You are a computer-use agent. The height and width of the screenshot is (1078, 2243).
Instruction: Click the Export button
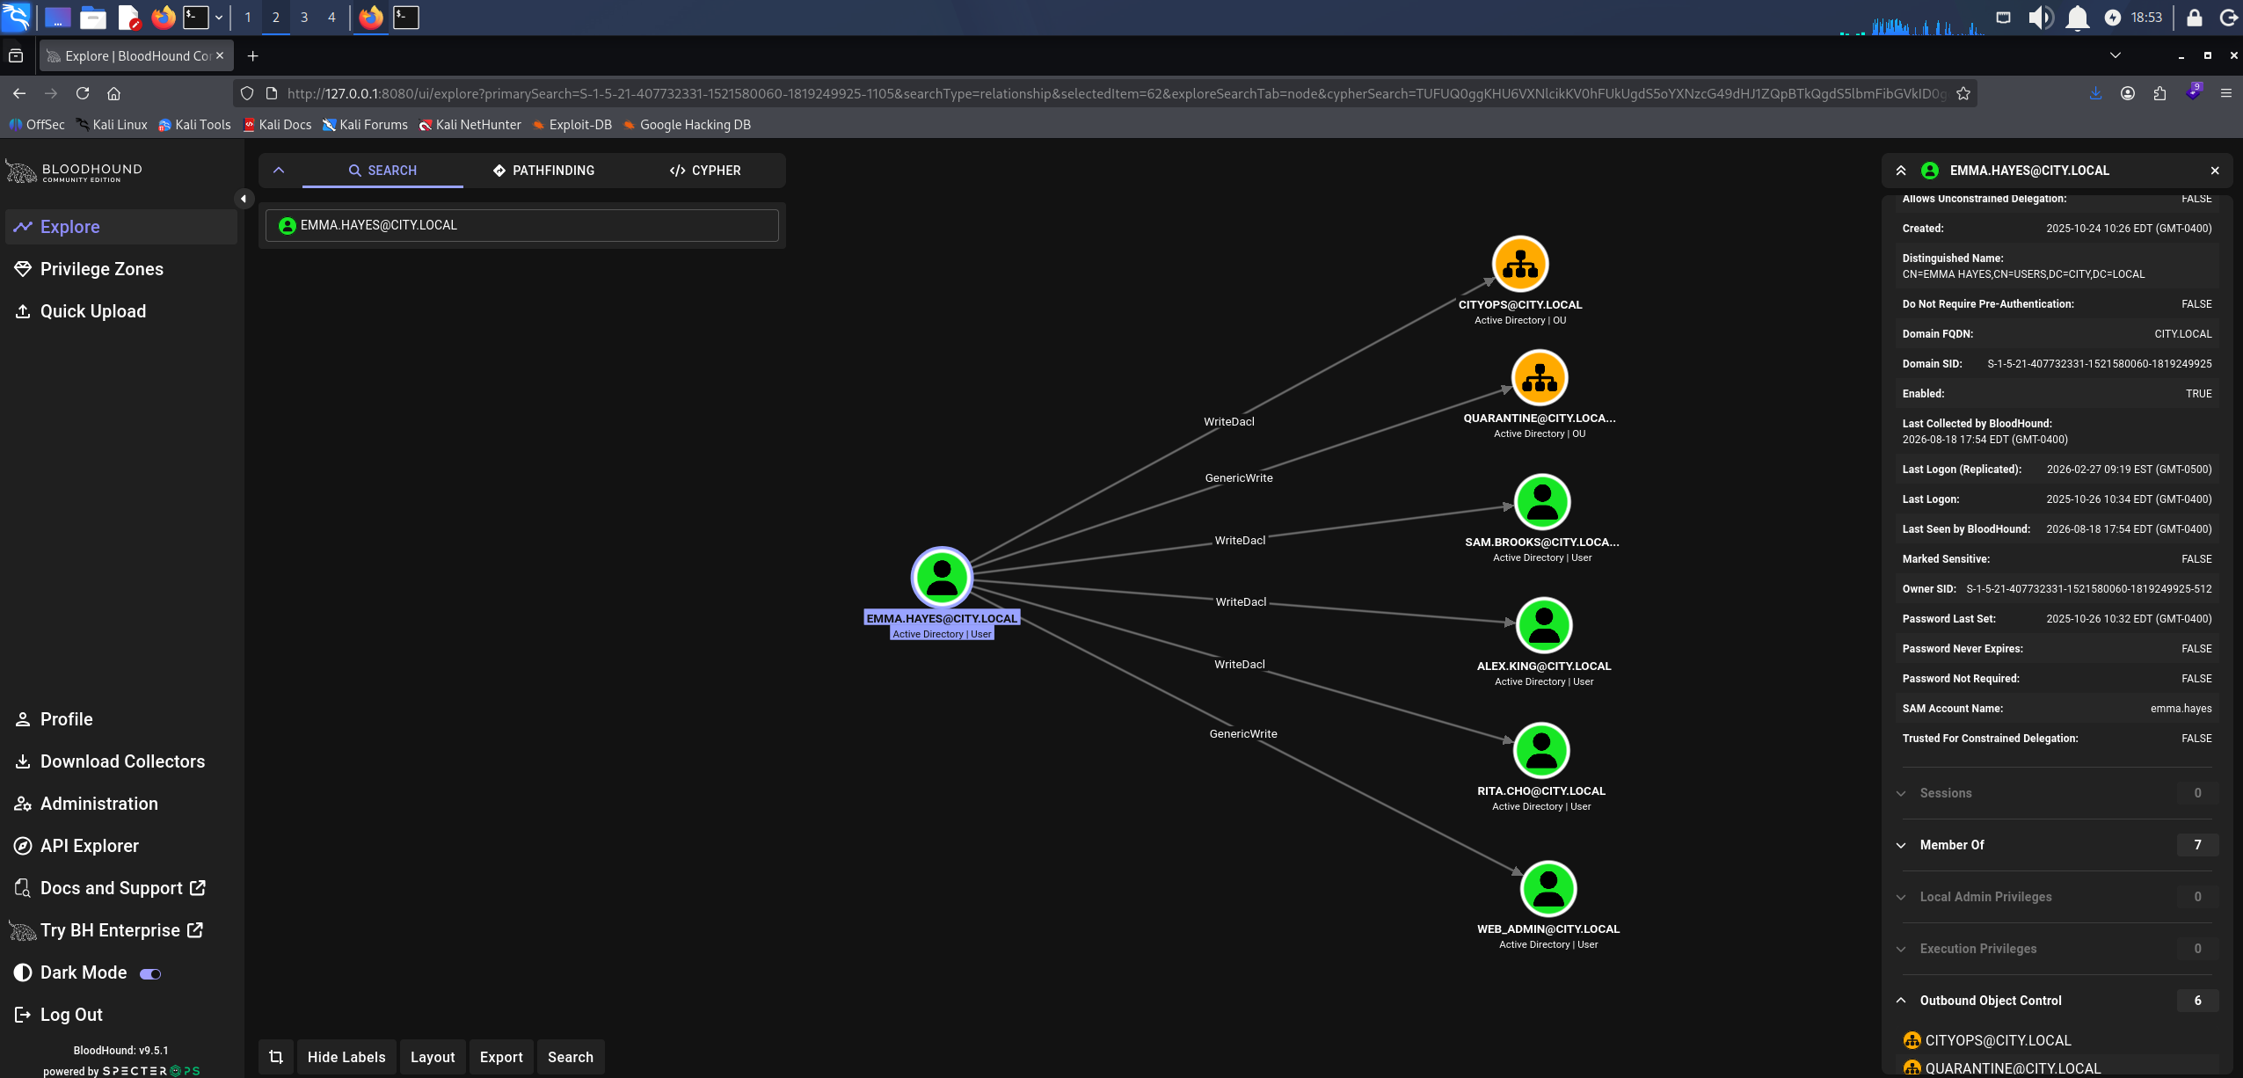pyautogui.click(x=501, y=1057)
